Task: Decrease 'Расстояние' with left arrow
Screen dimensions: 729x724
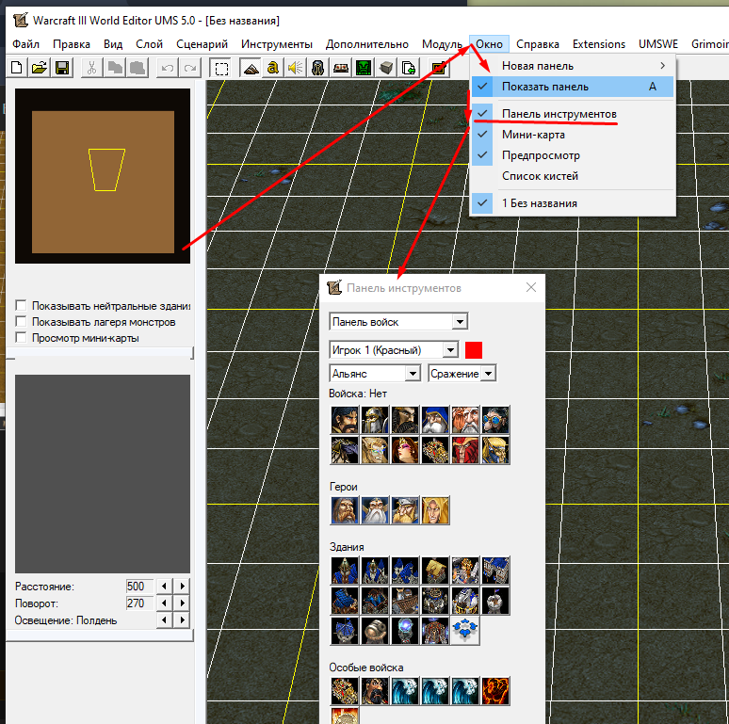Action: (164, 587)
